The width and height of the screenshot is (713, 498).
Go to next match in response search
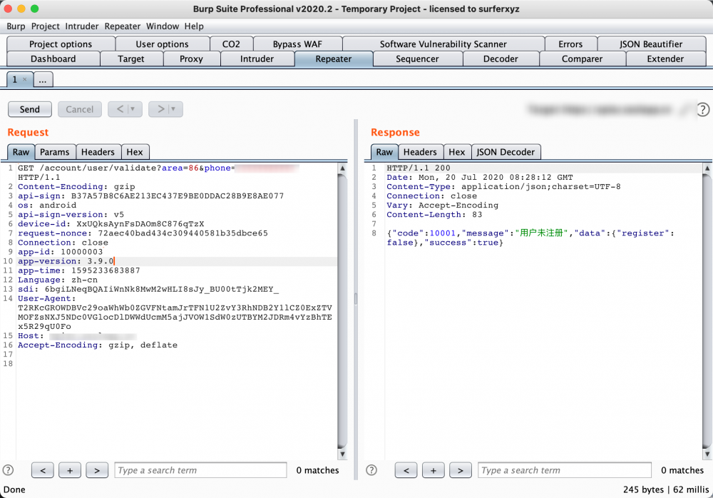[461, 470]
